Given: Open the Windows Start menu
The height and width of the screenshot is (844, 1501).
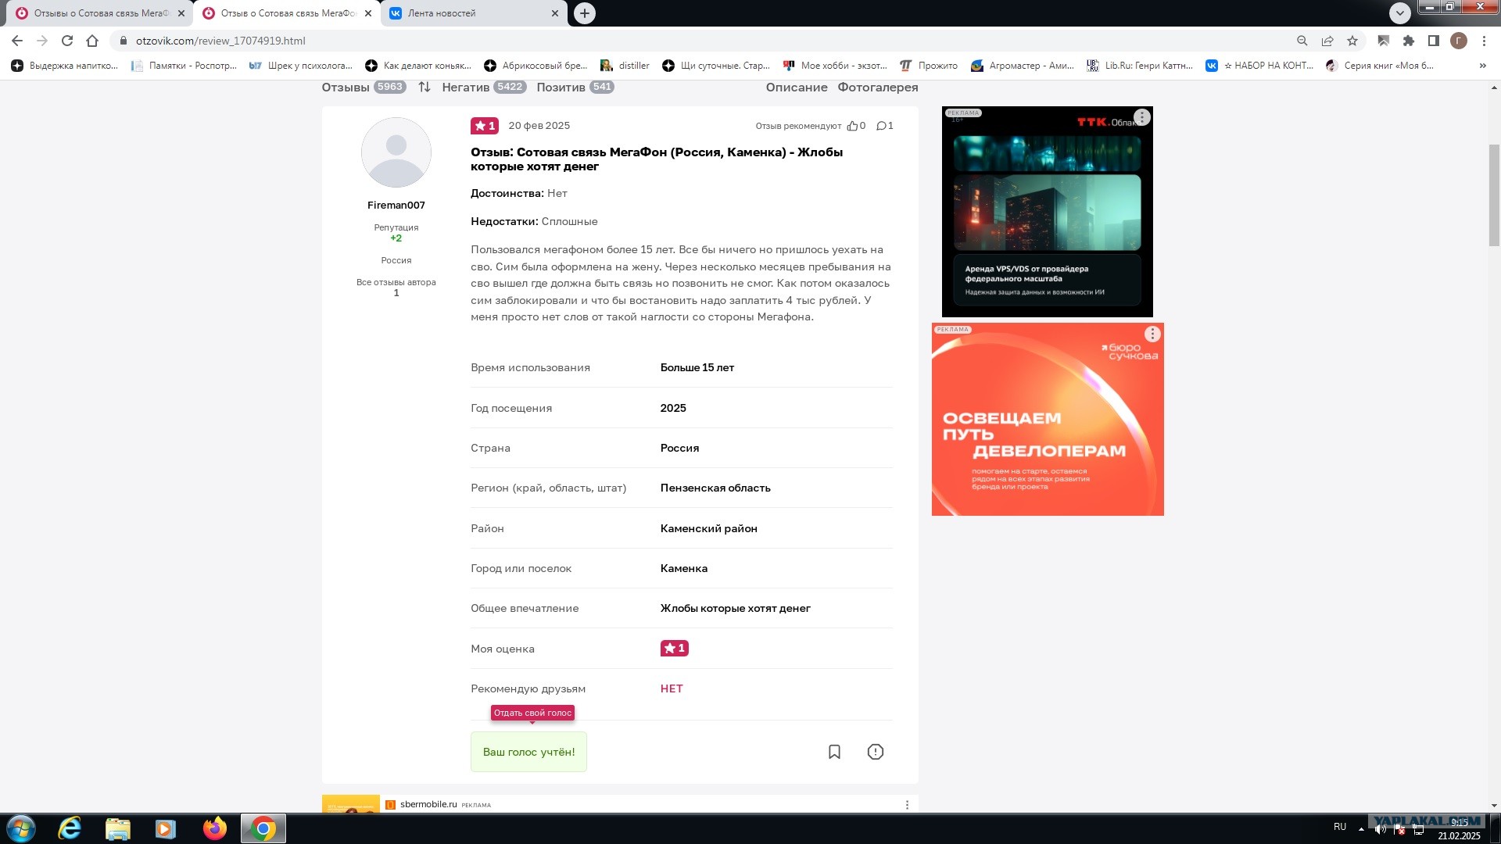Looking at the screenshot, I should tap(21, 828).
